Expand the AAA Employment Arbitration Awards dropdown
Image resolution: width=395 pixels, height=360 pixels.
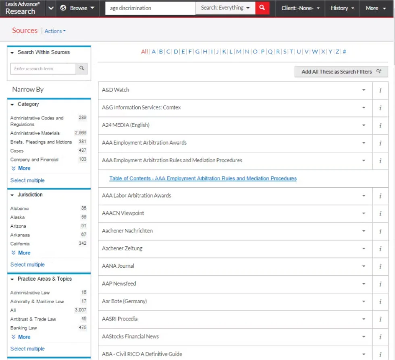[364, 143]
